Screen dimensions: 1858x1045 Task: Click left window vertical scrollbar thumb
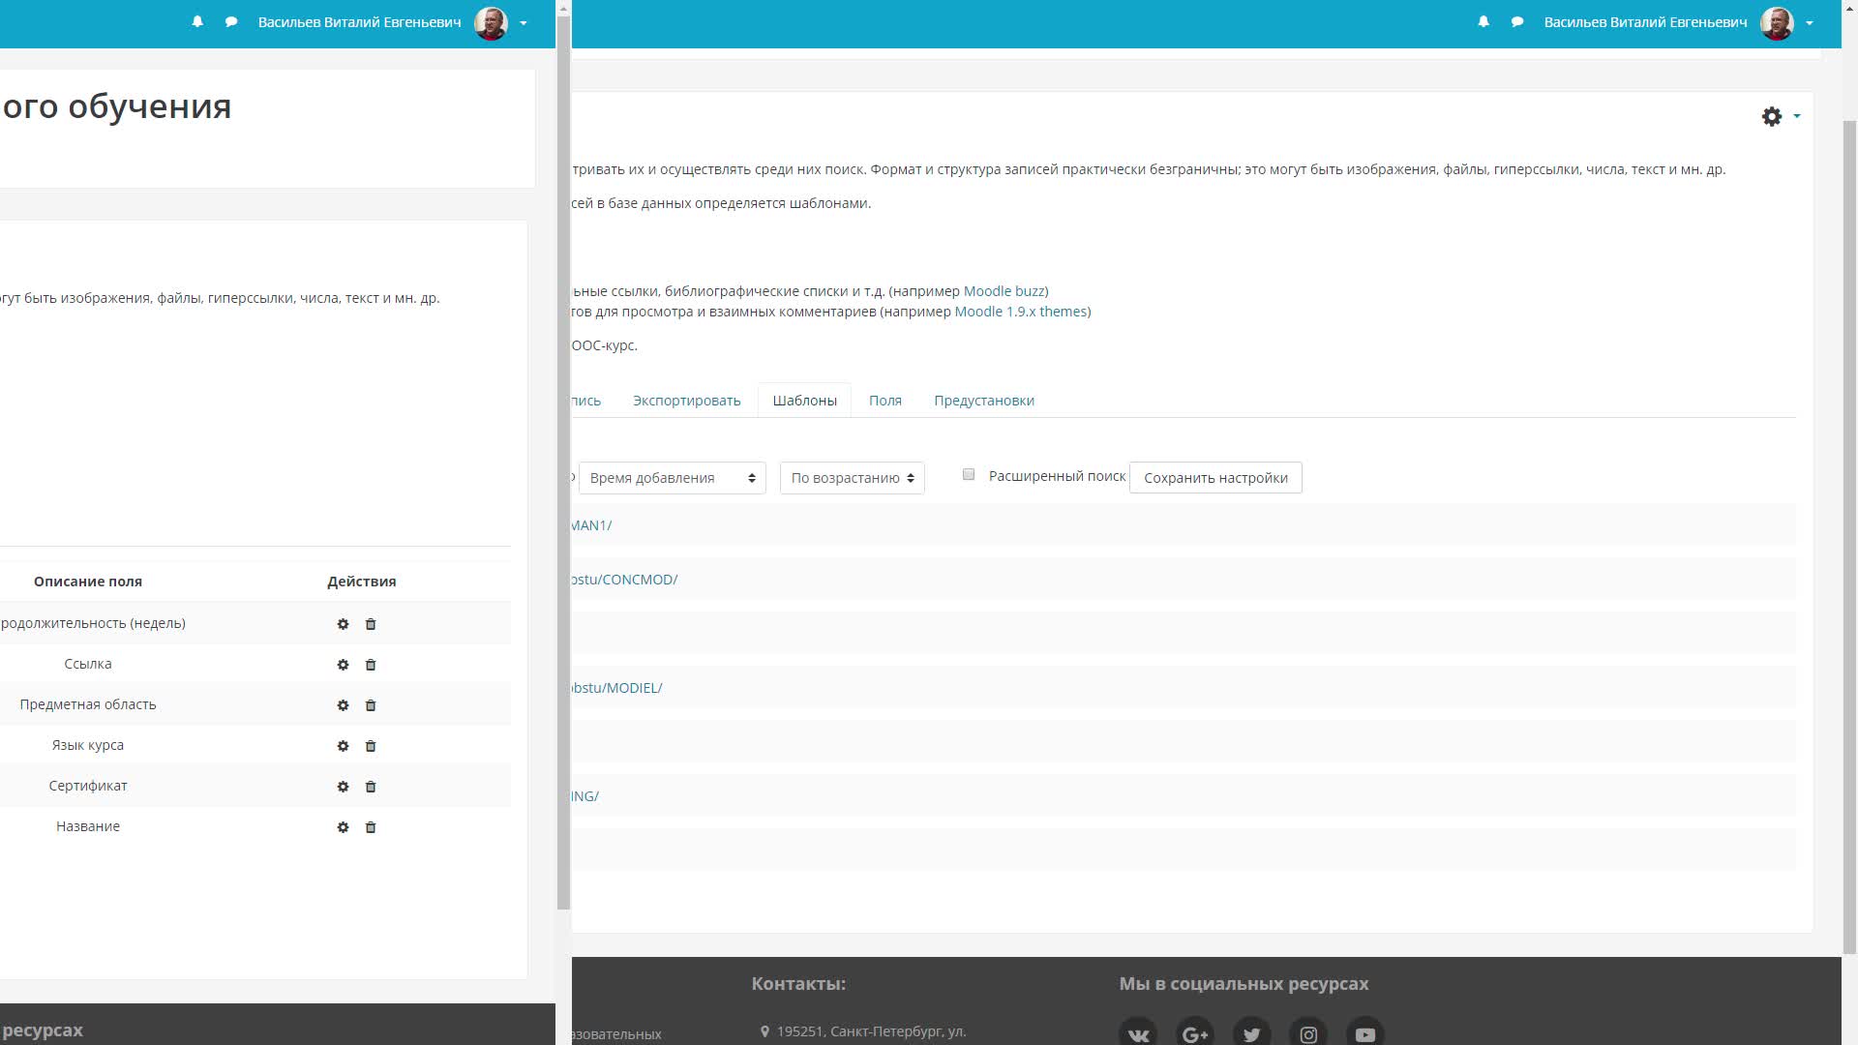[563, 464]
